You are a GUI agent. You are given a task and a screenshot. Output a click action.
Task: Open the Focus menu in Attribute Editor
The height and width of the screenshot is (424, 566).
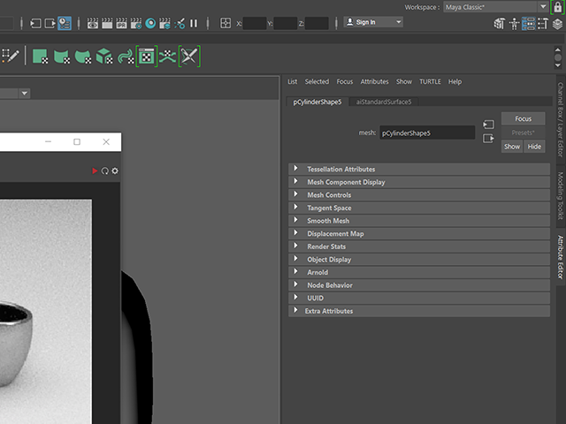[345, 82]
